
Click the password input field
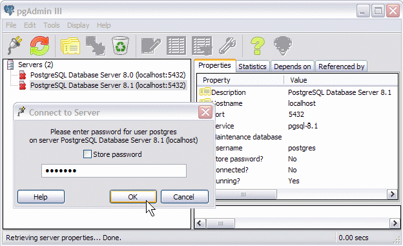[114, 170]
